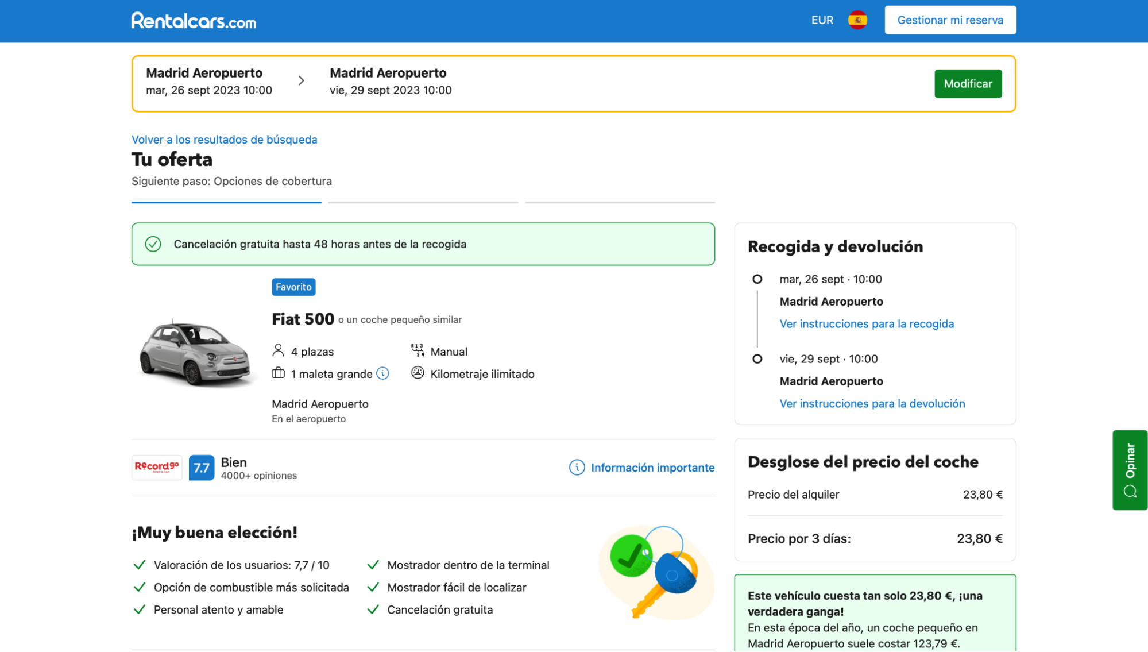Click the person seats icon beside 4 plazas
The image size is (1148, 652).
point(278,350)
